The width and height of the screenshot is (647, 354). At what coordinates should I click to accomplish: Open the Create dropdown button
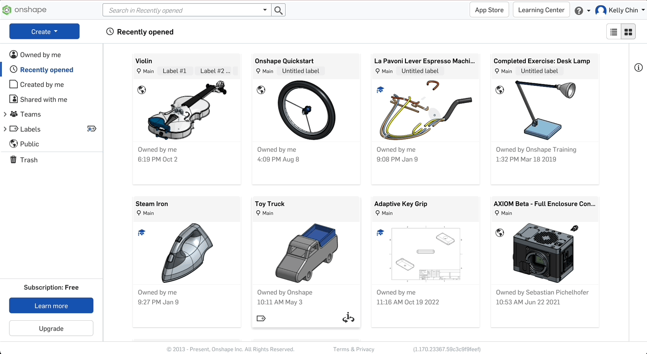[x=44, y=31]
